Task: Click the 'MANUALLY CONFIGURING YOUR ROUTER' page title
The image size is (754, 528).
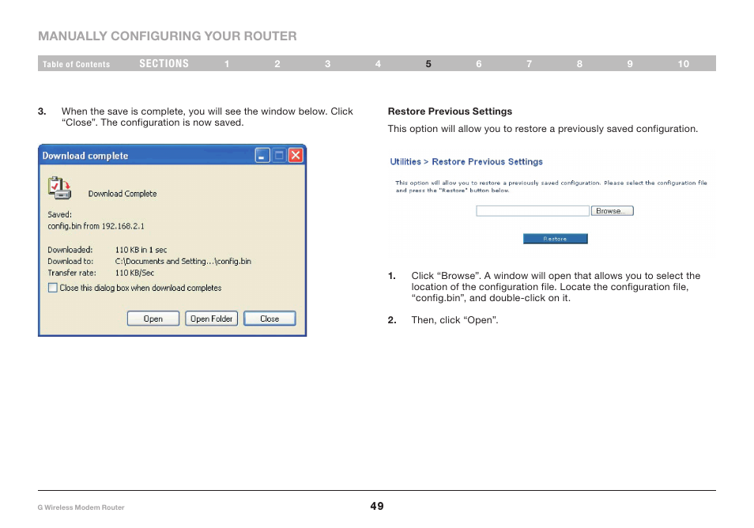Action: coord(168,36)
